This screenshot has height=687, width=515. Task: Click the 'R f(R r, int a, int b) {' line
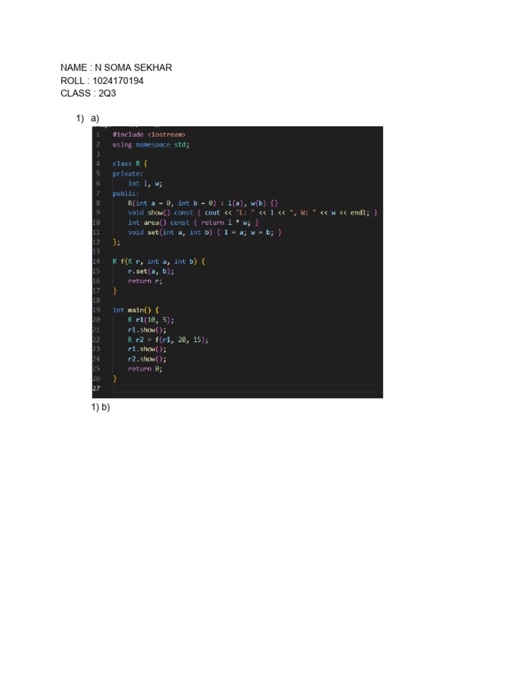[x=158, y=262]
